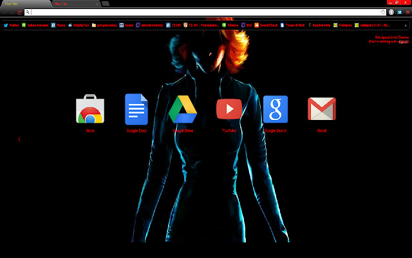Open the Bombermine bookmark

coord(319,25)
